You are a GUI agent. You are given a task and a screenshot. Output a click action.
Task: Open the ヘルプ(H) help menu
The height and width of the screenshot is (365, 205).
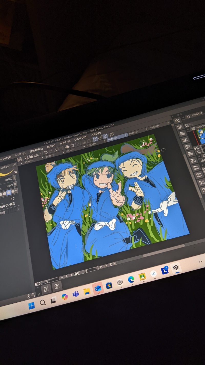(x=96, y=134)
